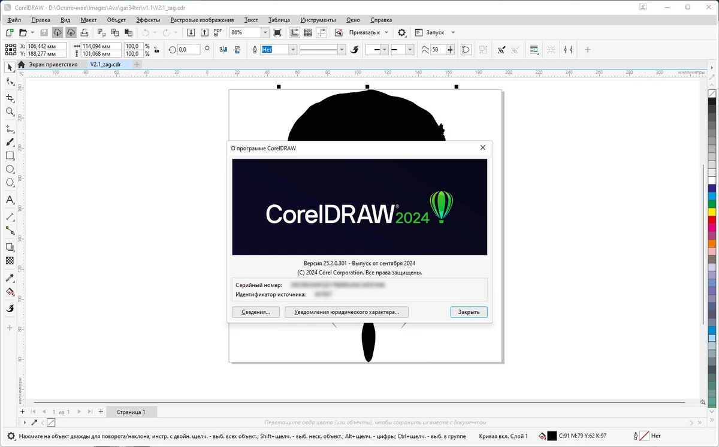
Task: Open the outline width Нет dropdown
Action: point(293,50)
